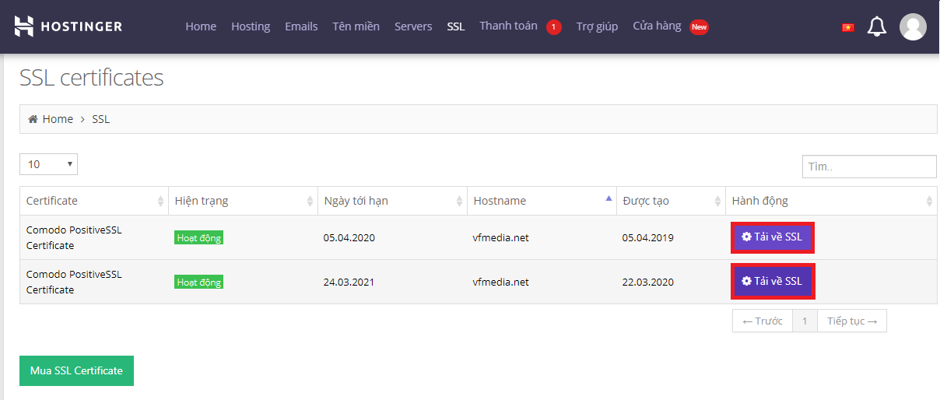Sort table by Hiện trạng column

click(244, 201)
